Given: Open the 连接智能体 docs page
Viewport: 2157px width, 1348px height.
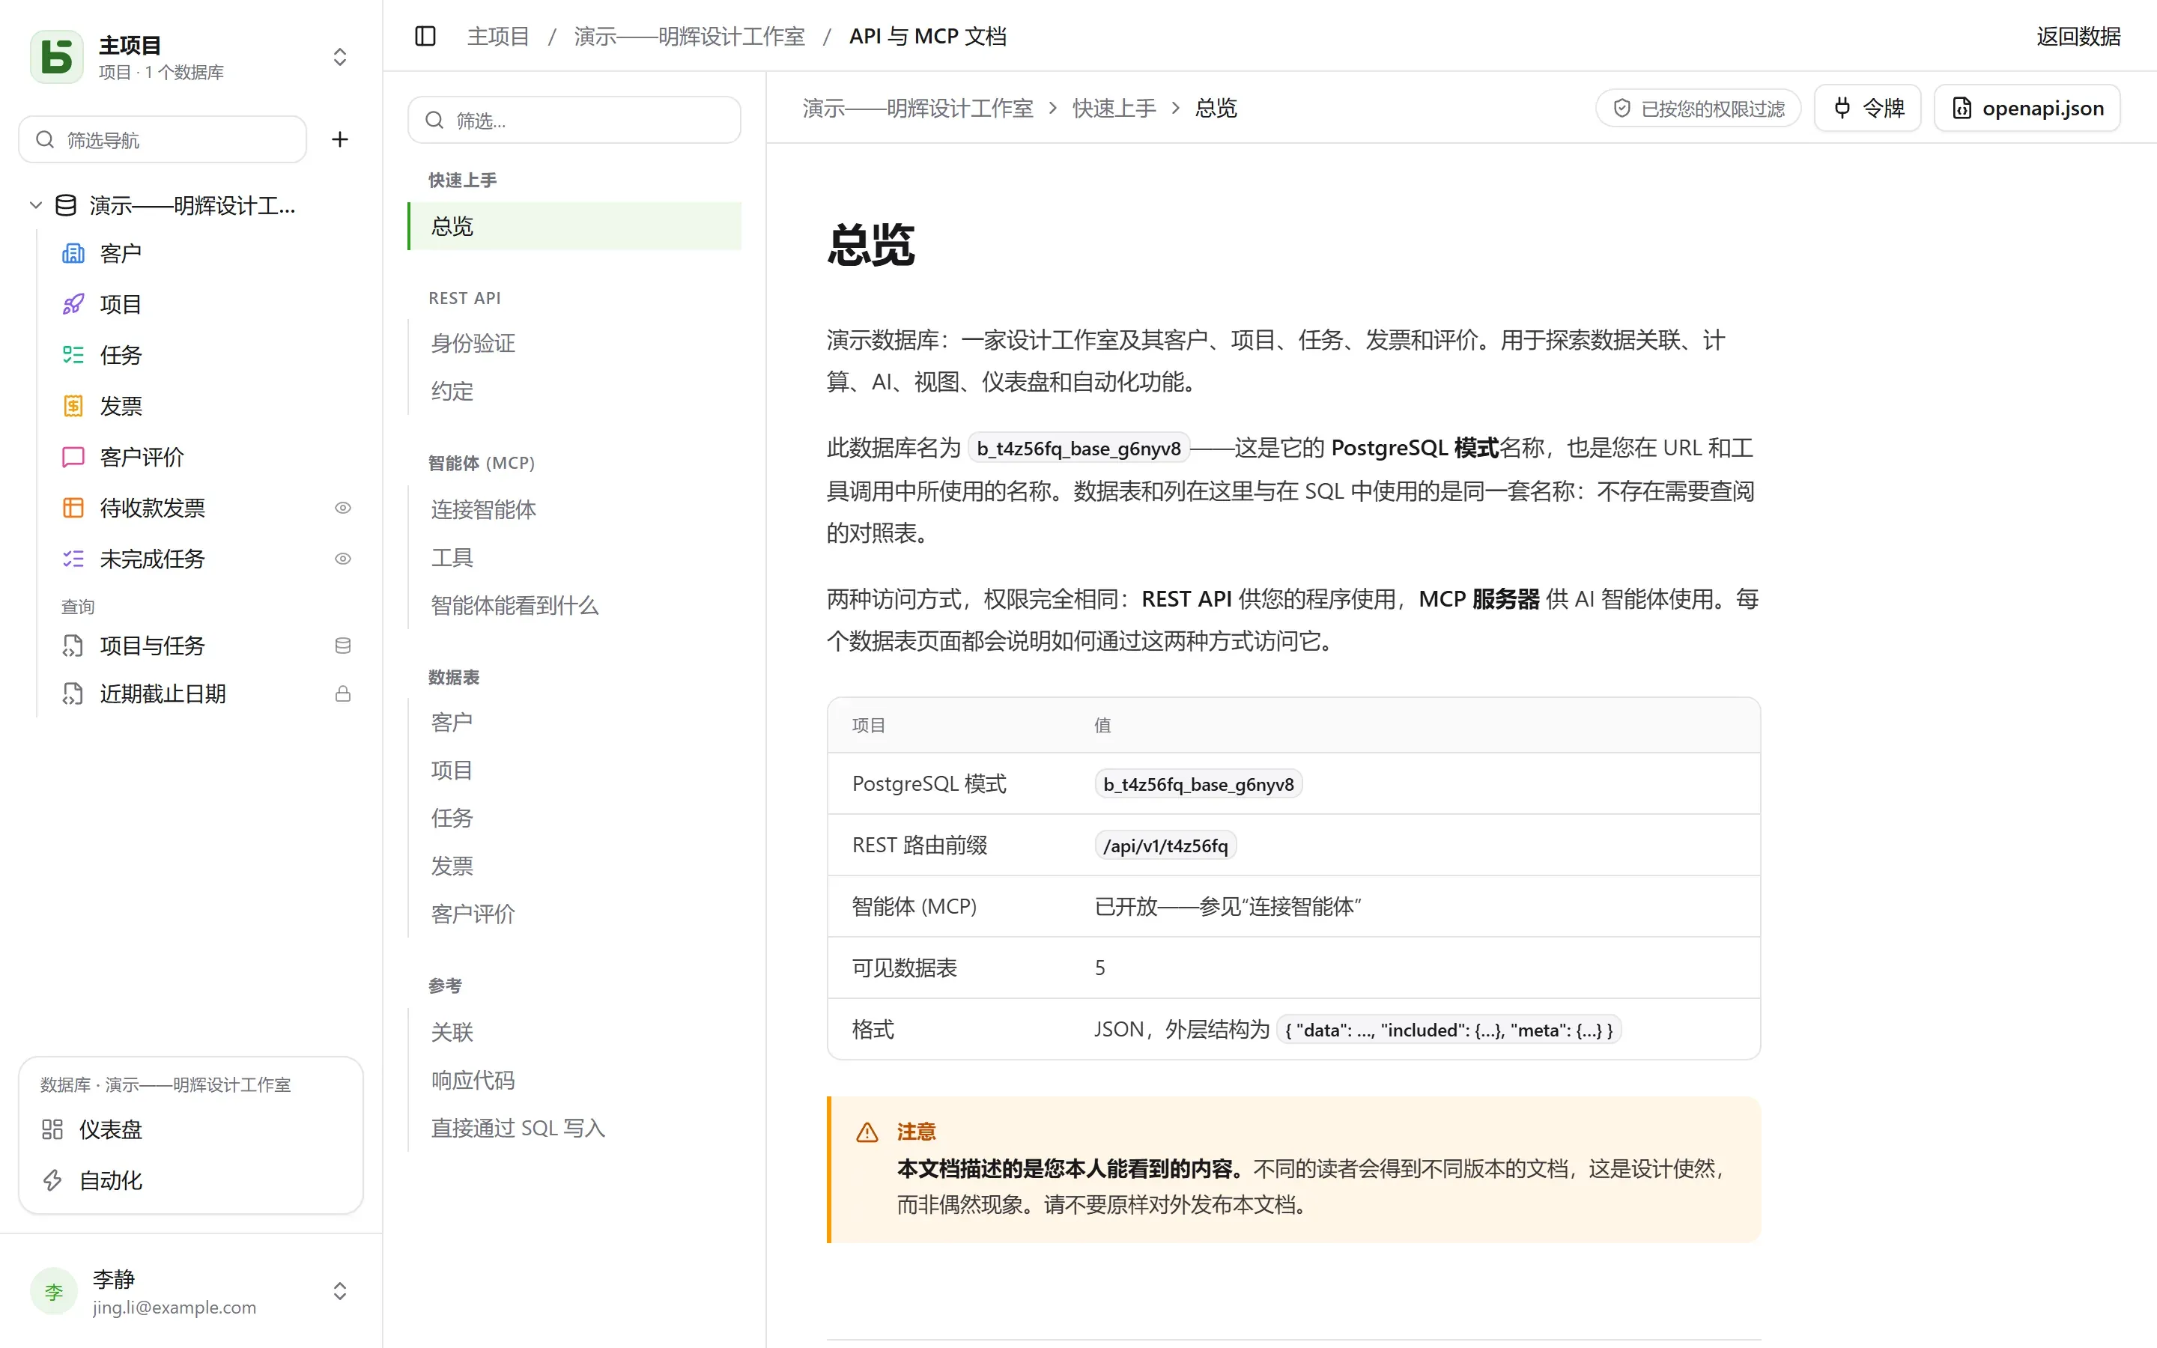Looking at the screenshot, I should 574,509.
